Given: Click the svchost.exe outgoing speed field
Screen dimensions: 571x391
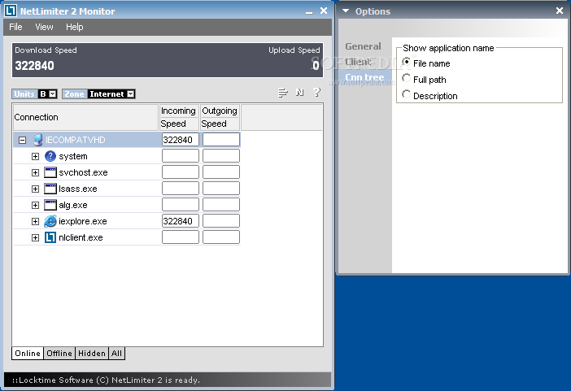Looking at the screenshot, I should click(x=221, y=172).
